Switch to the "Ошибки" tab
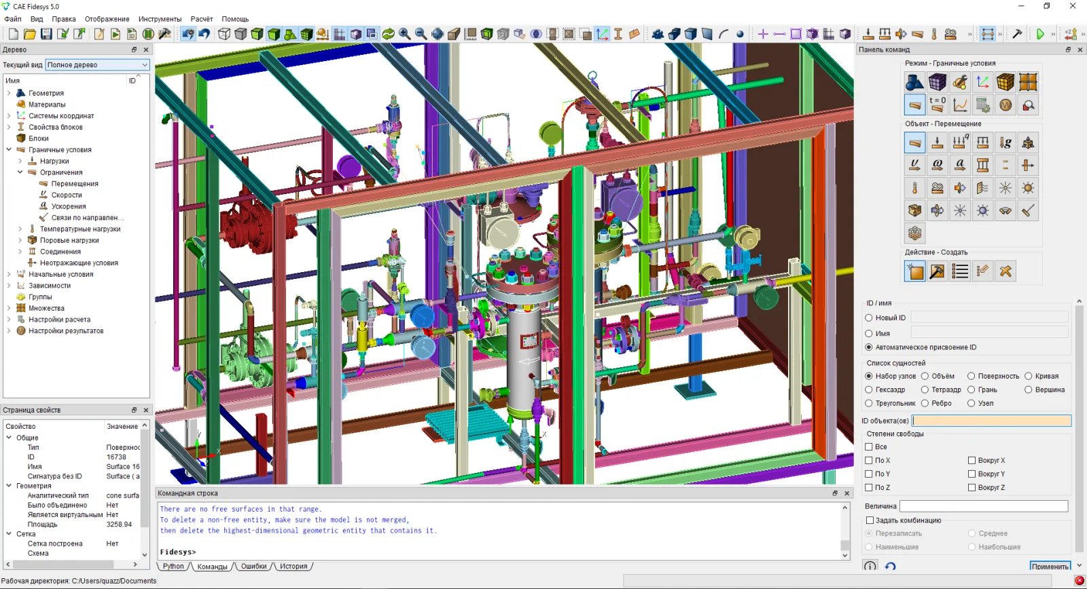This screenshot has height=589, width=1087. [x=254, y=567]
